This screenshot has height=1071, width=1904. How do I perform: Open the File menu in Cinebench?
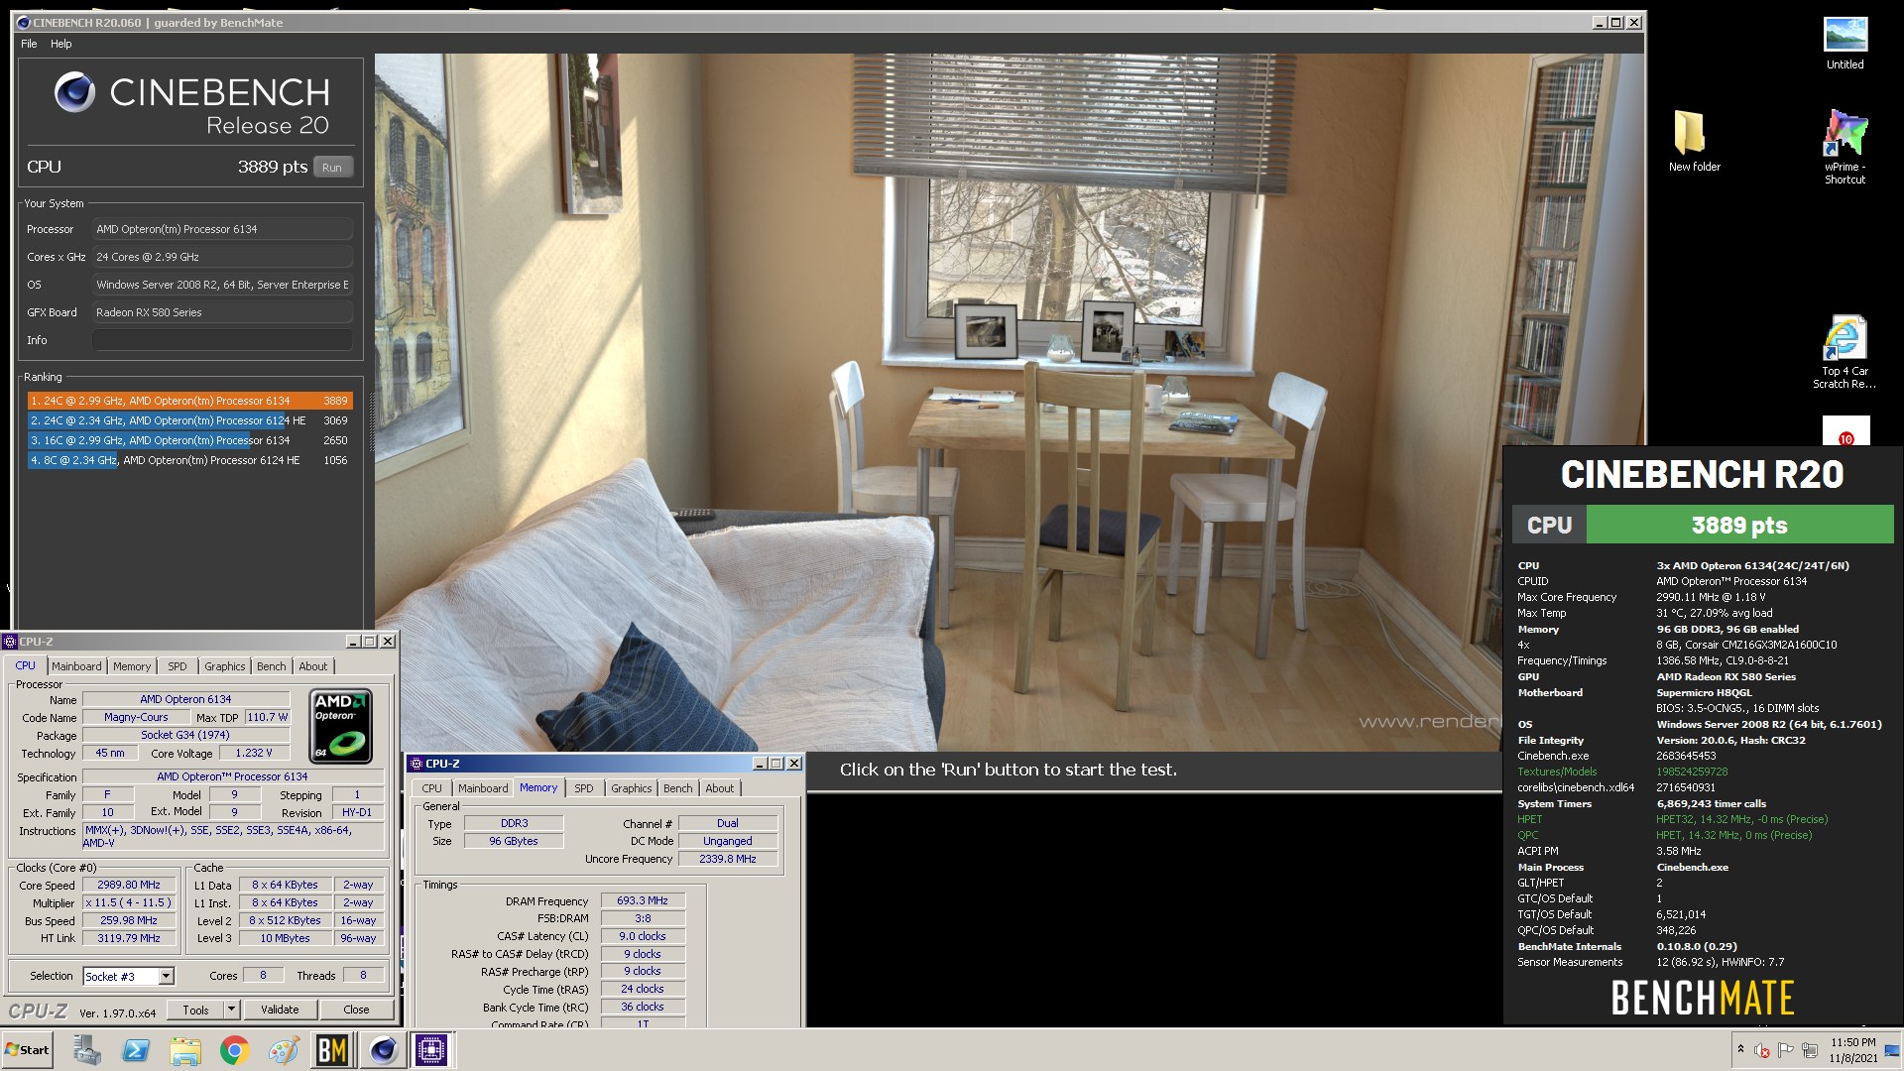[29, 44]
